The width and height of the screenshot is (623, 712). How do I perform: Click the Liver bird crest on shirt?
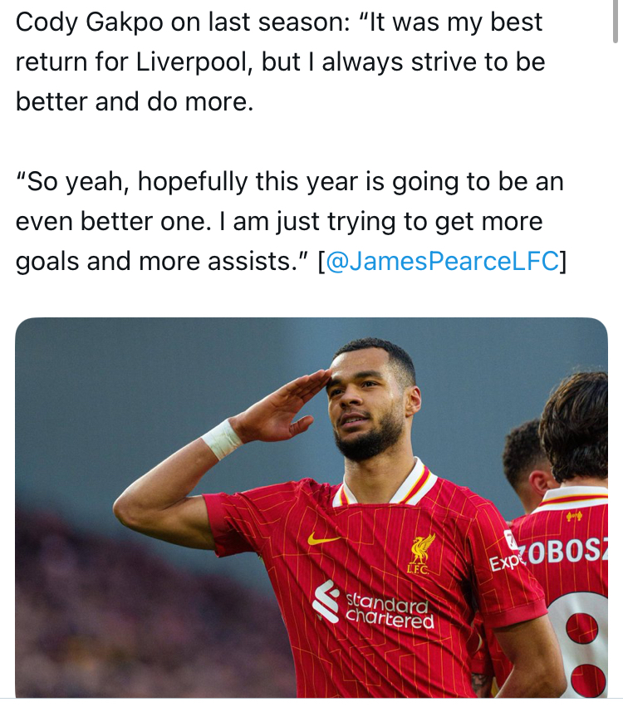(x=422, y=548)
